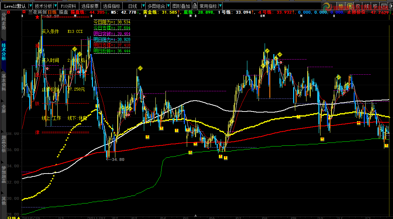The image size is (393, 219).
Task: Click the 标 marker icon in top toolbar
Action: click(341, 6)
